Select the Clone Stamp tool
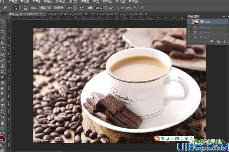This screenshot has width=229, height=152. [2, 66]
